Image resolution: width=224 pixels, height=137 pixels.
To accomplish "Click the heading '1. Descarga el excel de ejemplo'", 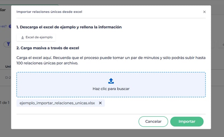I will coord(69,27).
